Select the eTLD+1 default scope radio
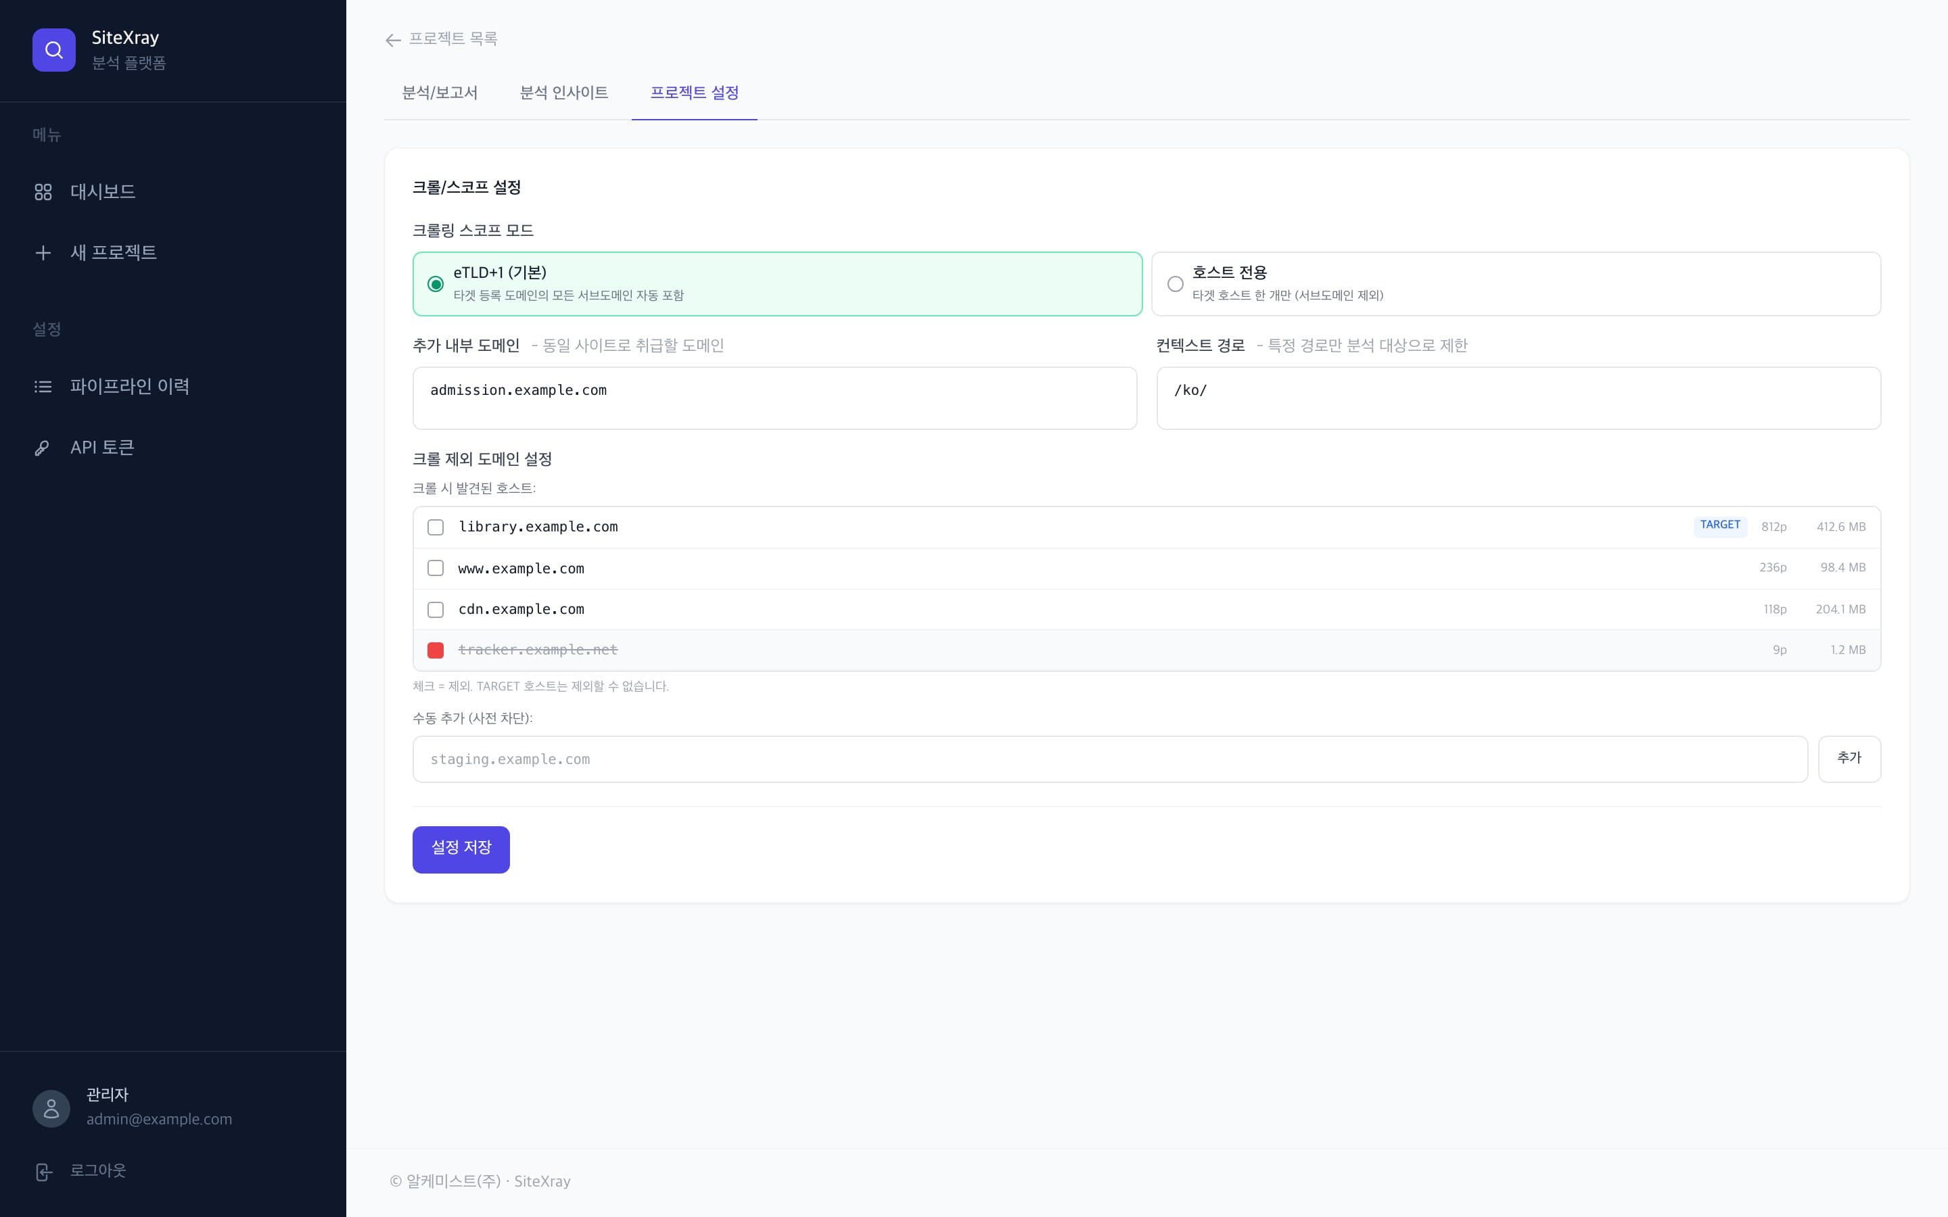Screen dimensions: 1948x1217 (436, 284)
